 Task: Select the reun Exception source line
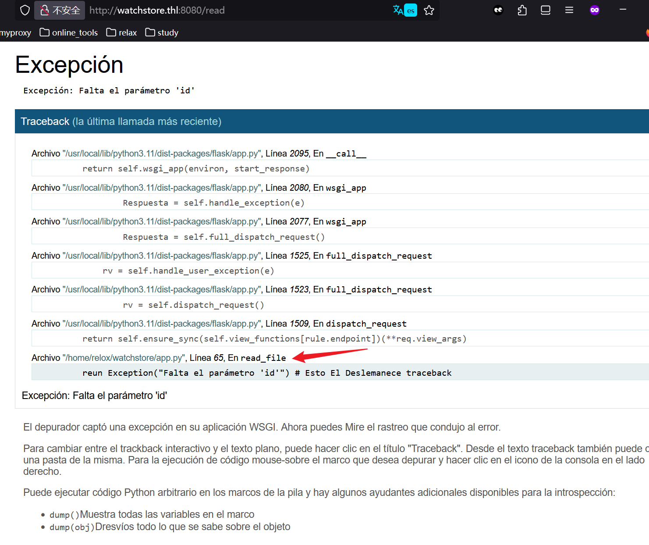[x=266, y=373]
